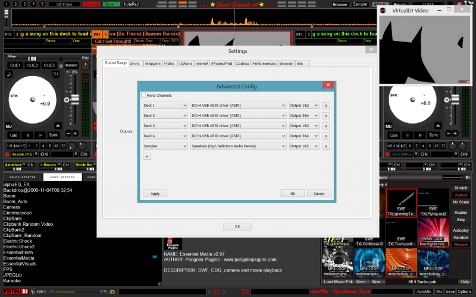This screenshot has height=297, width=476.
Task: Toggle ON button next to Another sample
Action: point(30,165)
